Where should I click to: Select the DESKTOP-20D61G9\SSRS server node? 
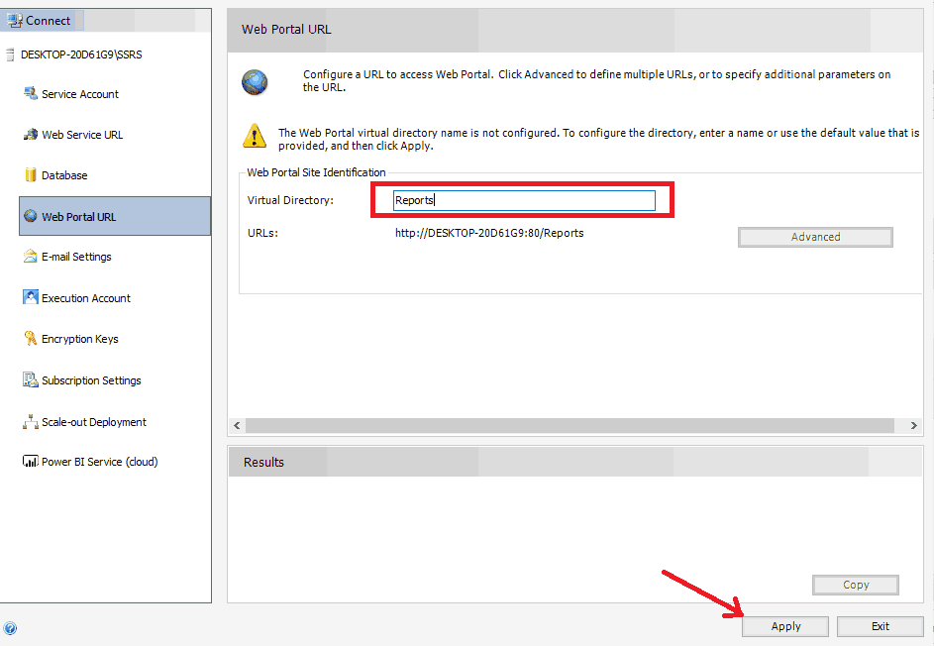[80, 54]
